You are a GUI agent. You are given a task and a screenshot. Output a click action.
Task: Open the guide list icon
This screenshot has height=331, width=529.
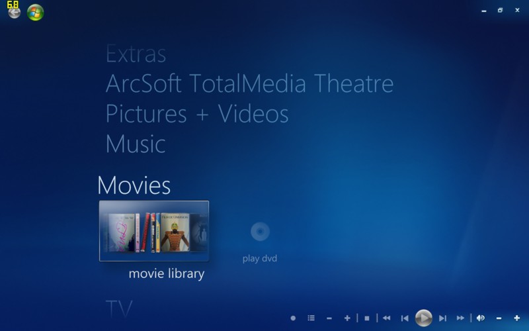311,318
